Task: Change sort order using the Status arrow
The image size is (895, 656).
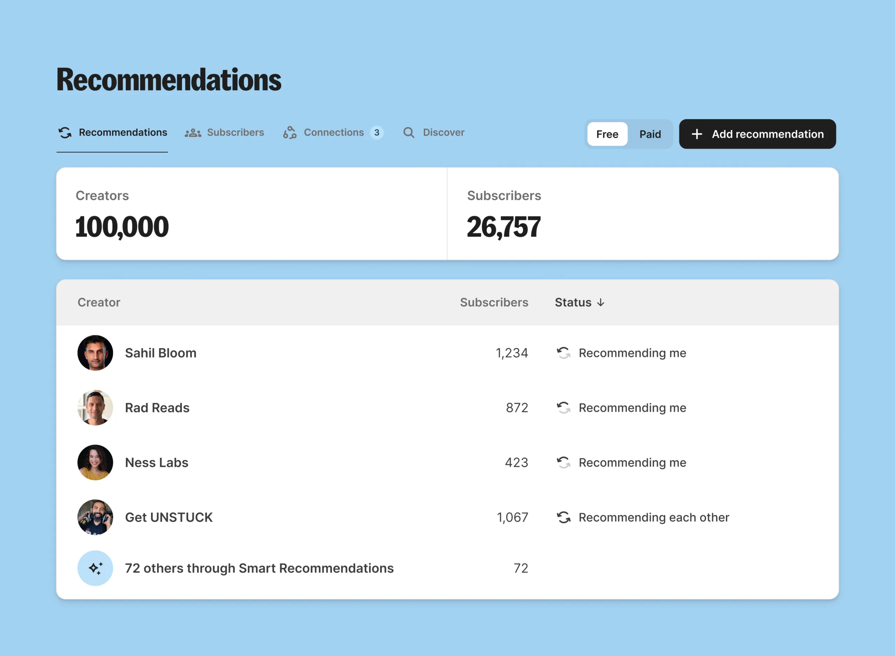Action: pos(601,302)
